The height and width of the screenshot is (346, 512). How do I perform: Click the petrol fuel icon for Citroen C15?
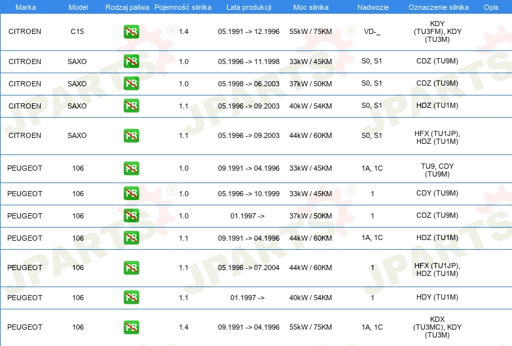click(131, 31)
